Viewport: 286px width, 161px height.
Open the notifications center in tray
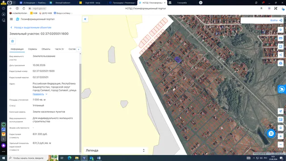click(x=281, y=158)
